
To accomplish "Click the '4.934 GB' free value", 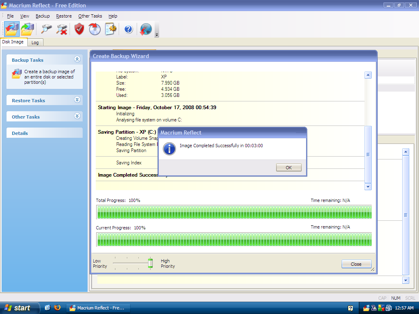I will tap(170, 89).
